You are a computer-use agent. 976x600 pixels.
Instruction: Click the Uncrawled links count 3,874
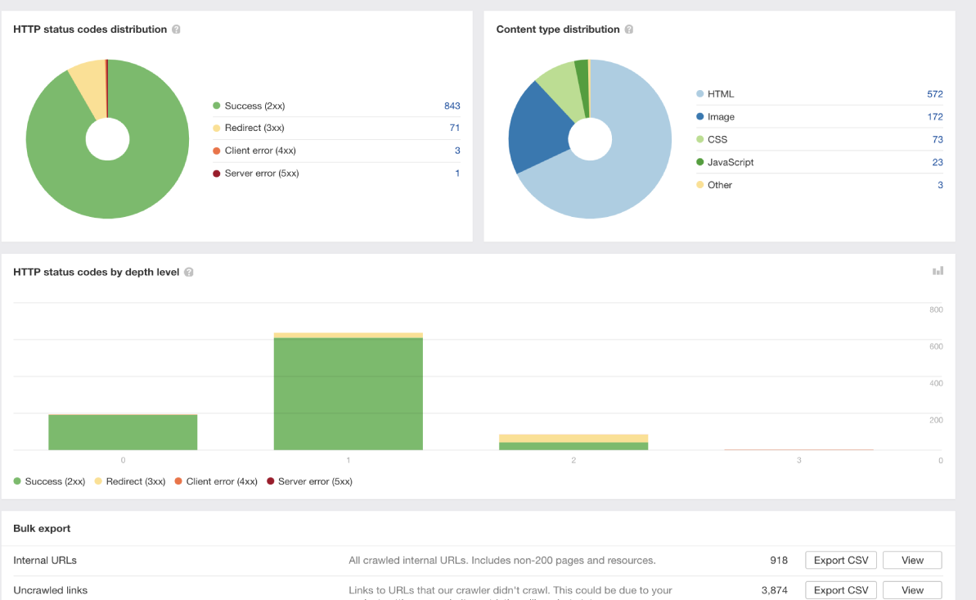click(x=774, y=590)
